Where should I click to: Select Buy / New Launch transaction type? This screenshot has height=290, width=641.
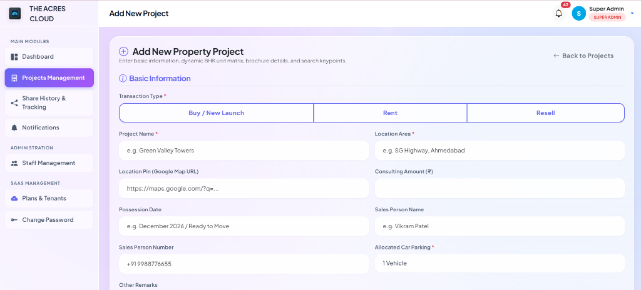click(x=216, y=112)
